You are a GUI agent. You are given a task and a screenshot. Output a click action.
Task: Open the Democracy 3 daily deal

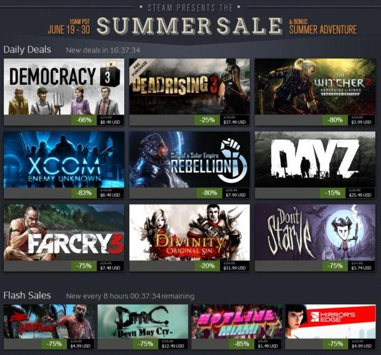64,87
